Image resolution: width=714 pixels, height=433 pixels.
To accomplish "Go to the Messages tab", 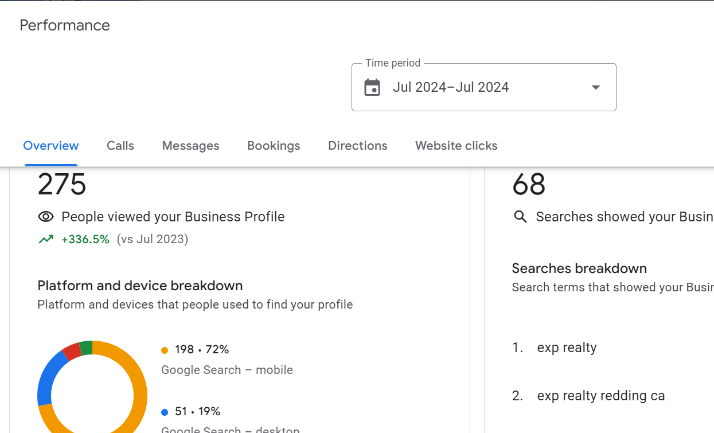I will pos(190,146).
